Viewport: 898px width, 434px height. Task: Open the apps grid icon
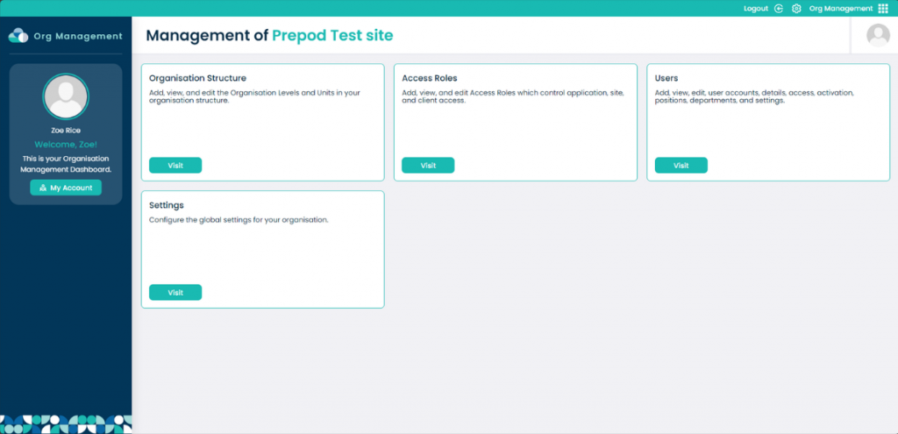pyautogui.click(x=882, y=9)
